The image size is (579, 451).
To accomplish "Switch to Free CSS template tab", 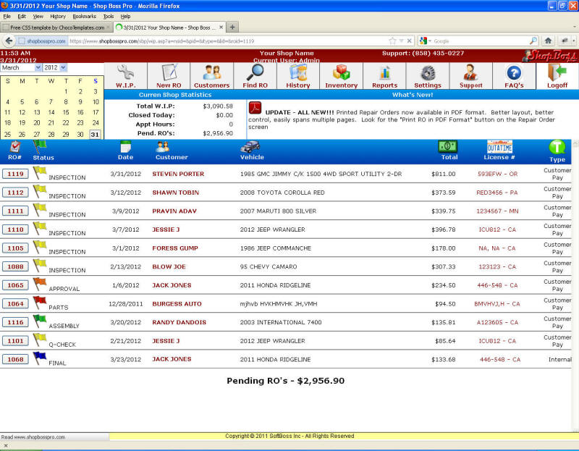I will pos(56,28).
